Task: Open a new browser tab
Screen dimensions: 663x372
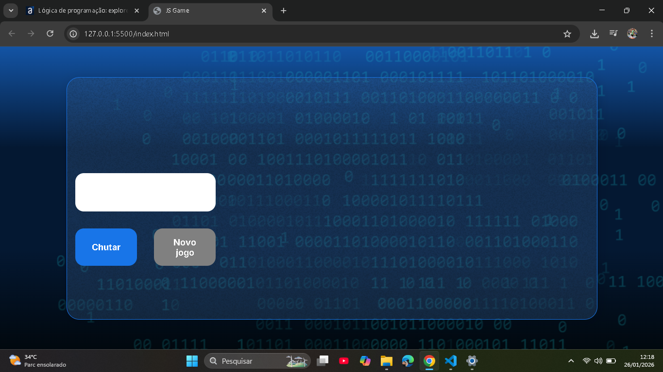Action: (x=284, y=11)
